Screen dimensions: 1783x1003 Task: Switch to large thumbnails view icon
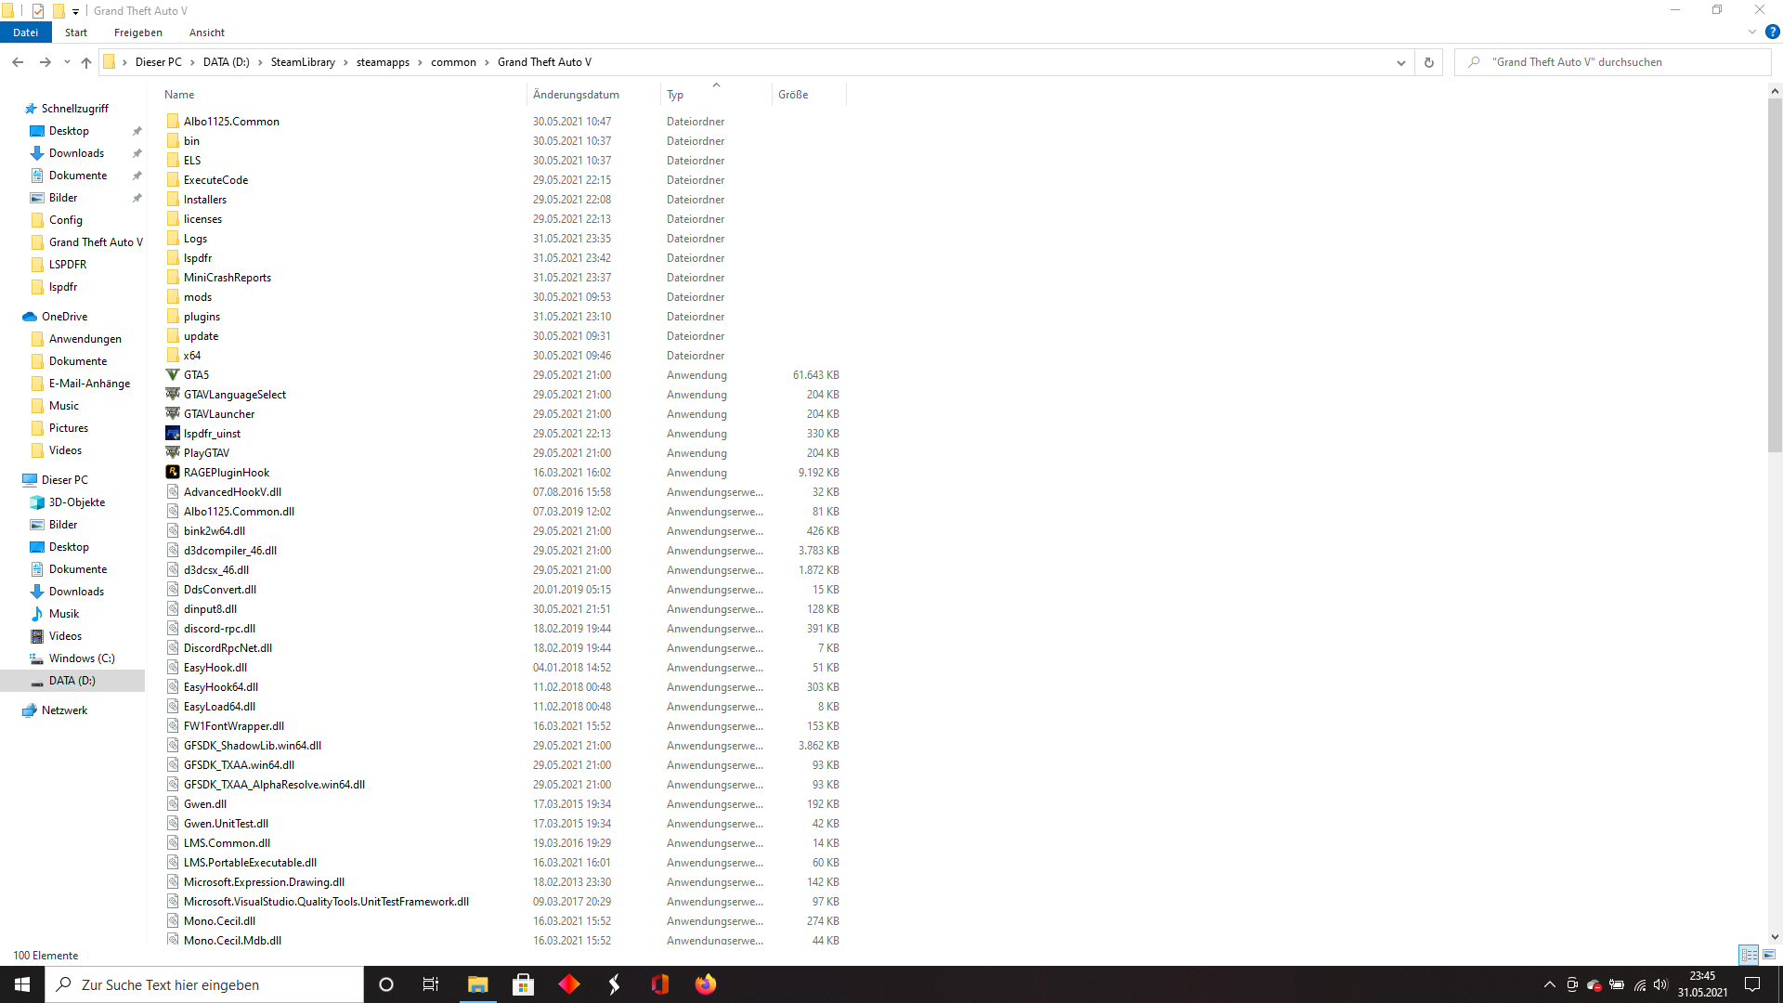pyautogui.click(x=1769, y=955)
